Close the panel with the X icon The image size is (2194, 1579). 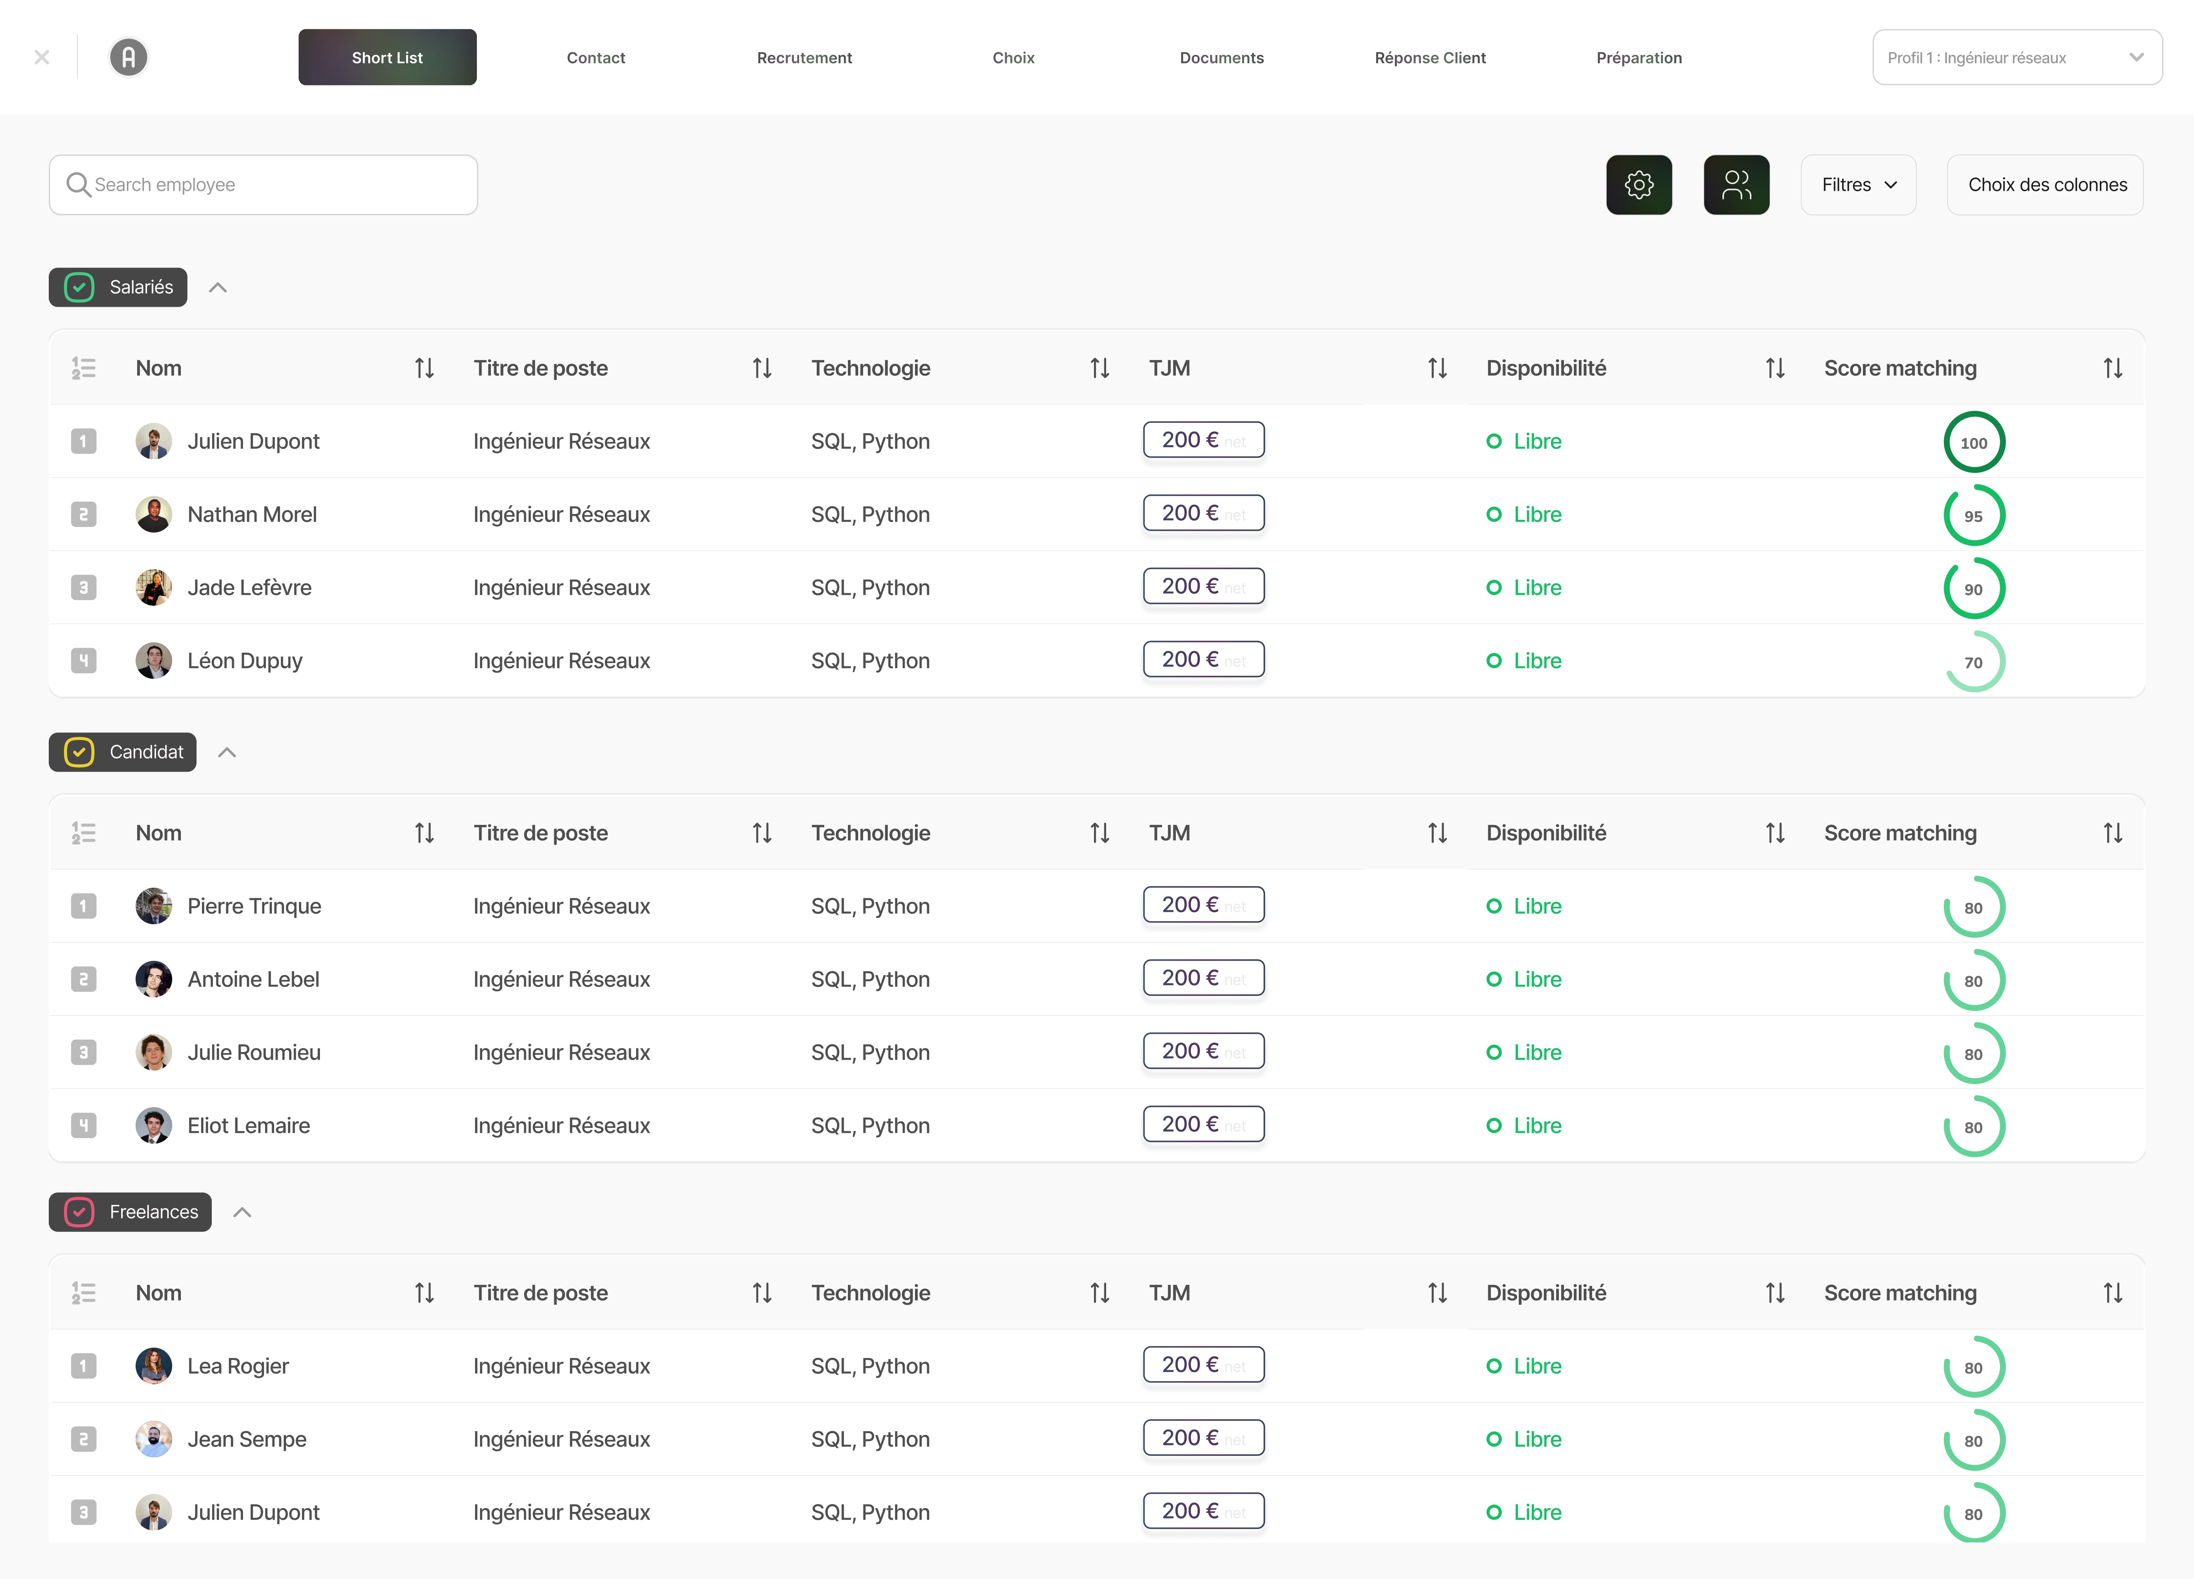click(42, 57)
